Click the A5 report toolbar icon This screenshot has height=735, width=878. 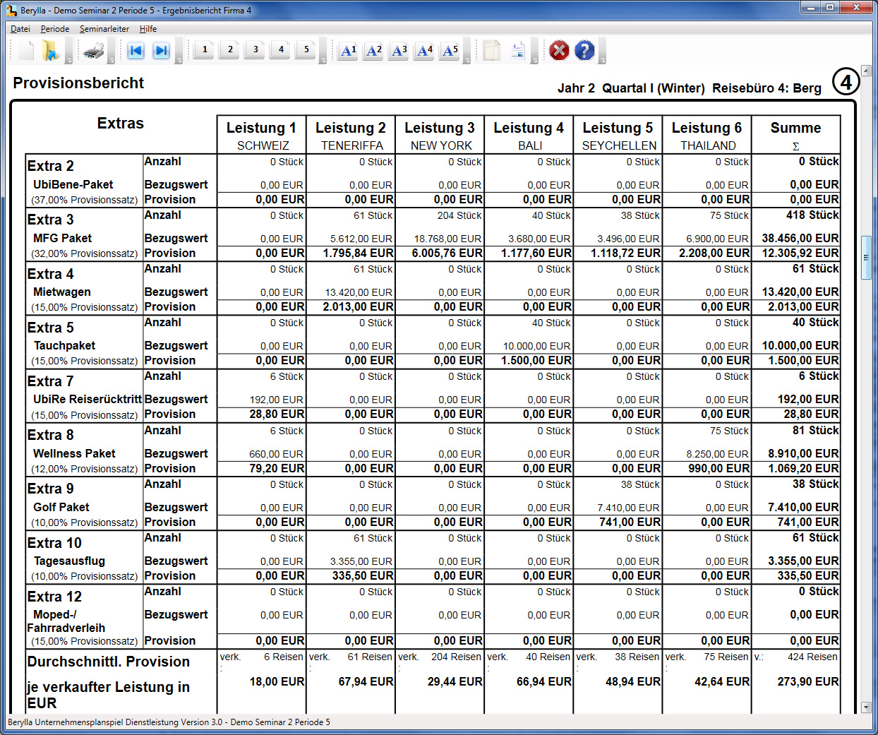pos(450,51)
